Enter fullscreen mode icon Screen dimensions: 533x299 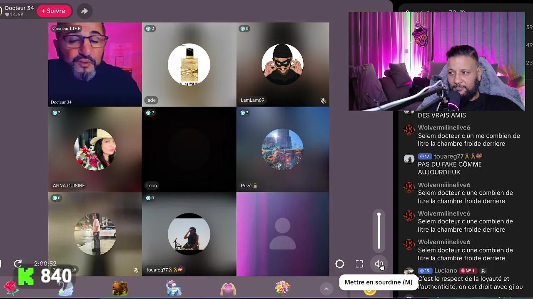pos(359,264)
